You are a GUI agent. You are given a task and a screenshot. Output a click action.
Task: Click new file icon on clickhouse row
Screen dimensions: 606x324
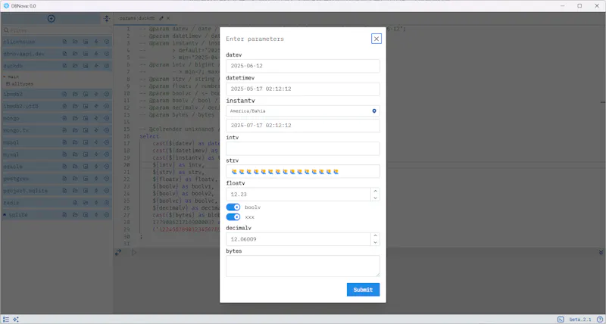pos(64,42)
